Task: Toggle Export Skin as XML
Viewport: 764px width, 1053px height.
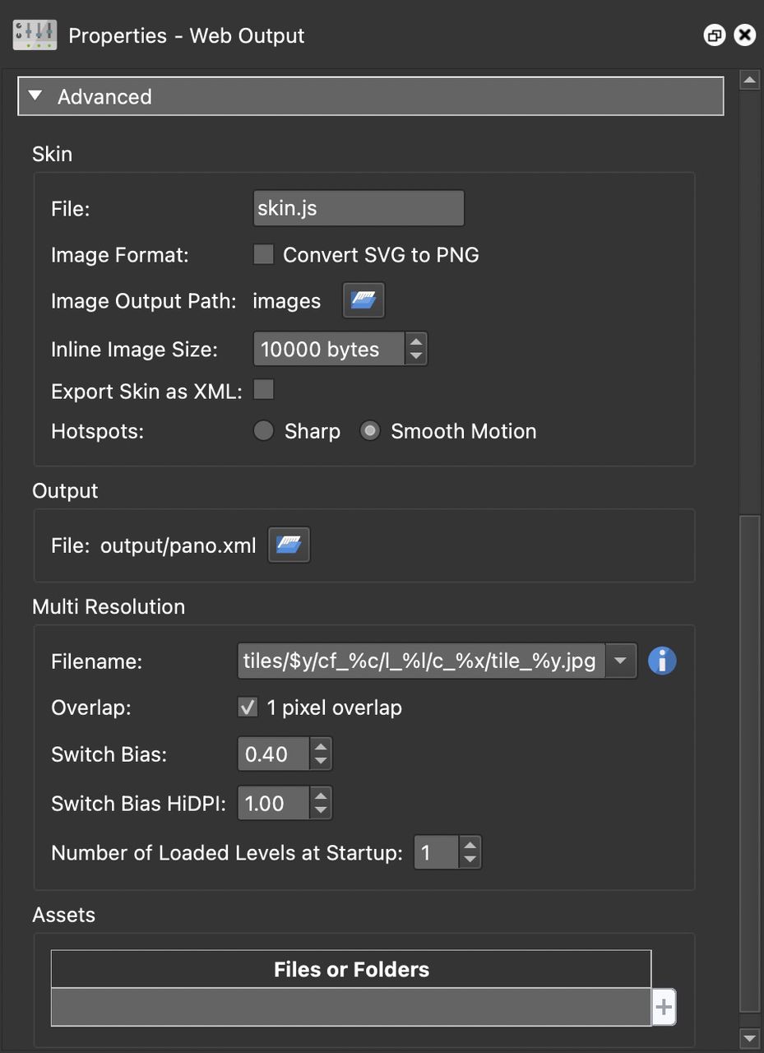Action: click(x=263, y=388)
